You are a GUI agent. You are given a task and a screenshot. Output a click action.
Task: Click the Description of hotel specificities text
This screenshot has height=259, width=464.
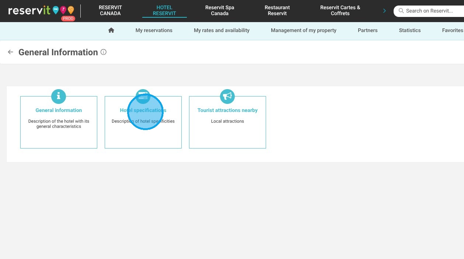pos(143,121)
